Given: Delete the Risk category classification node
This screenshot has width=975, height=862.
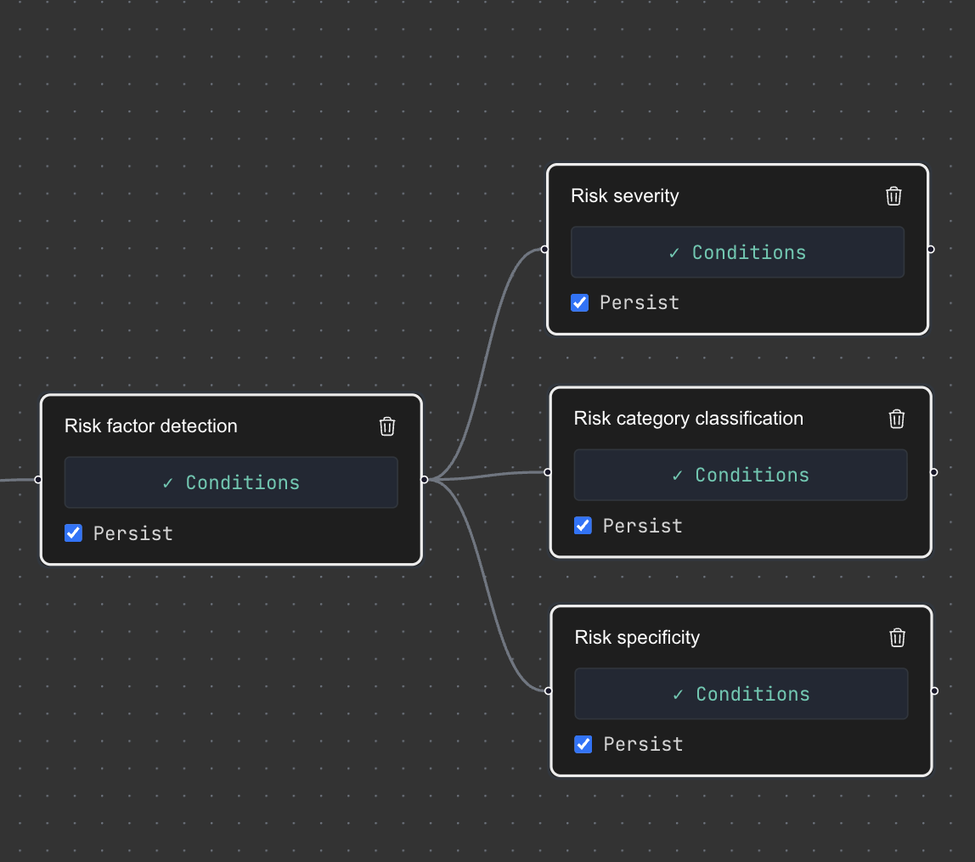Looking at the screenshot, I should [897, 419].
